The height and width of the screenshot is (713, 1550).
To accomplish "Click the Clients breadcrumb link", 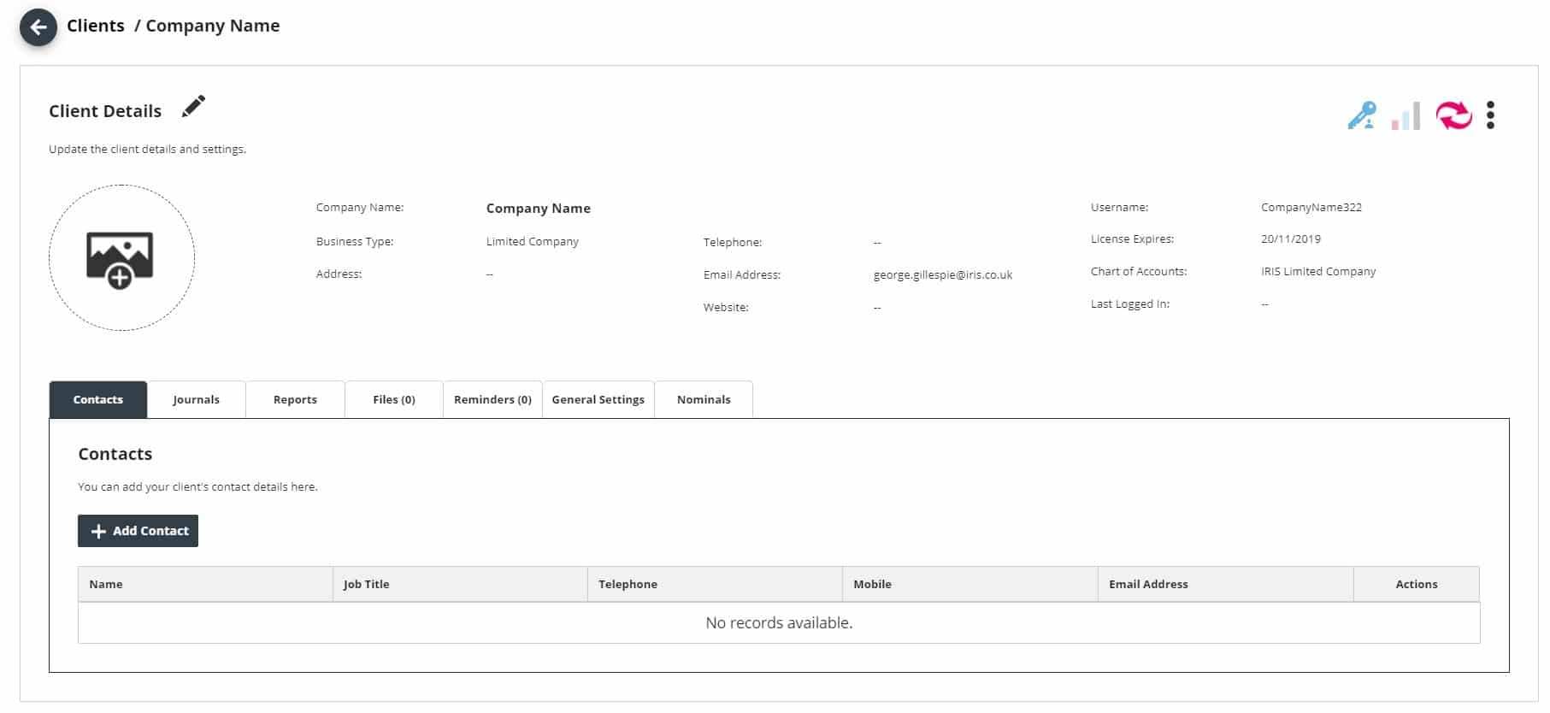I will coord(96,26).
